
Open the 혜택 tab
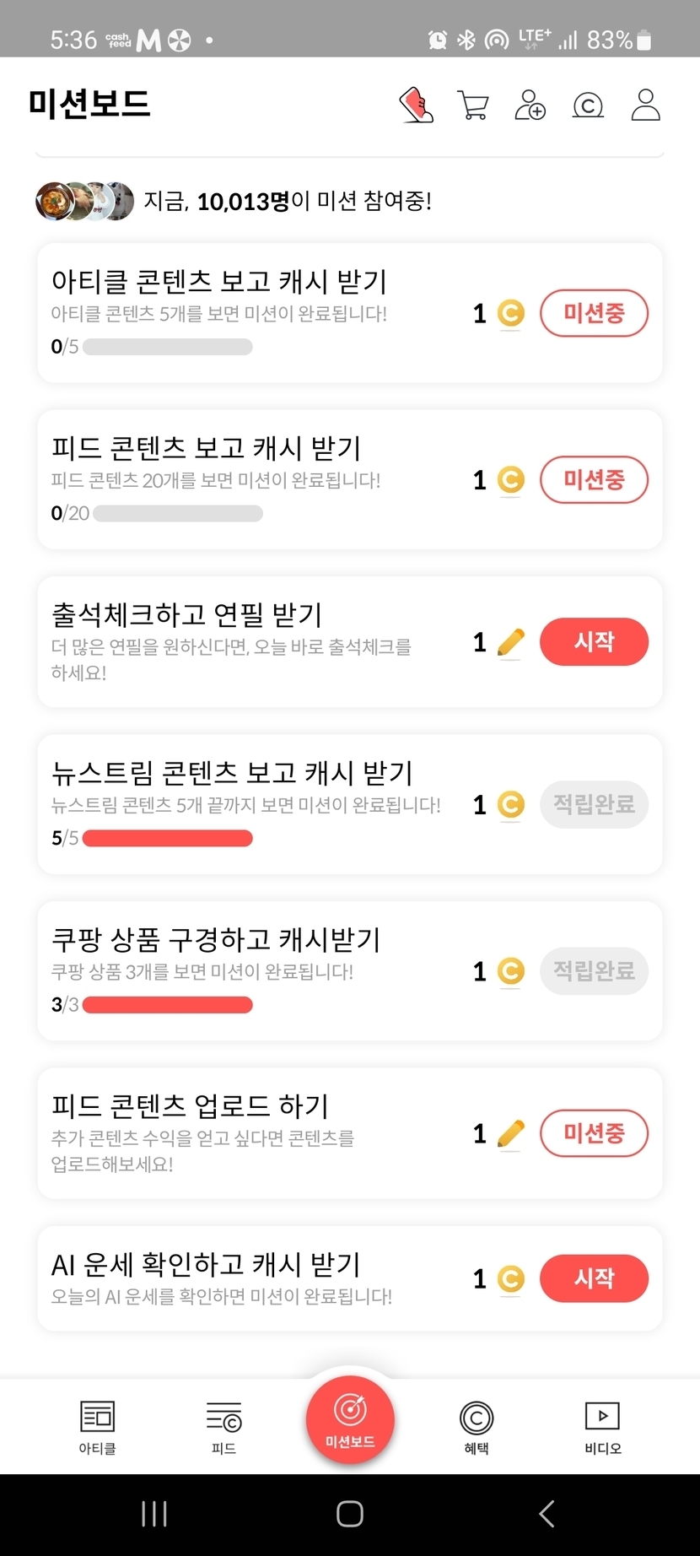[477, 1427]
